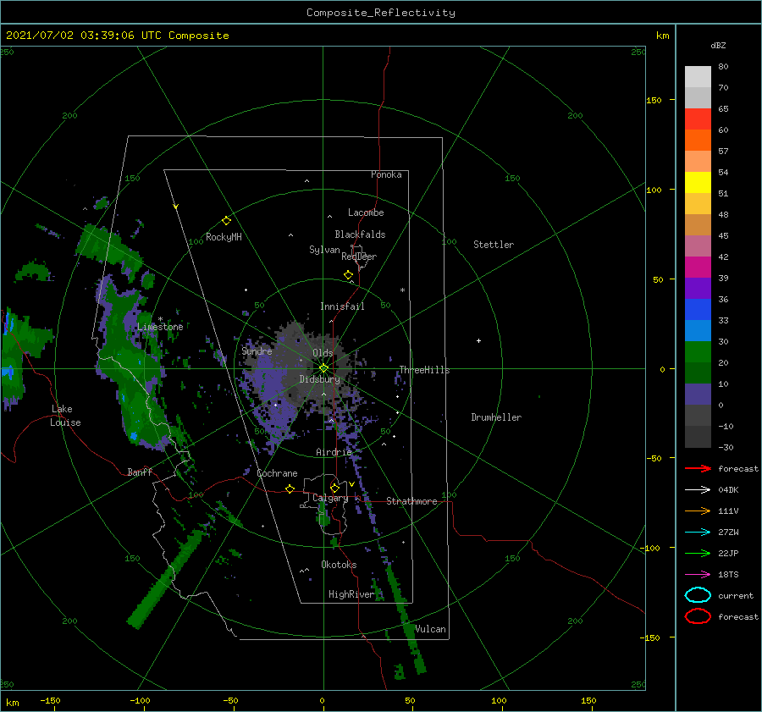The image size is (762, 712).
Task: Pick the dark green 10-20 dBZ swatch
Action: point(698,373)
